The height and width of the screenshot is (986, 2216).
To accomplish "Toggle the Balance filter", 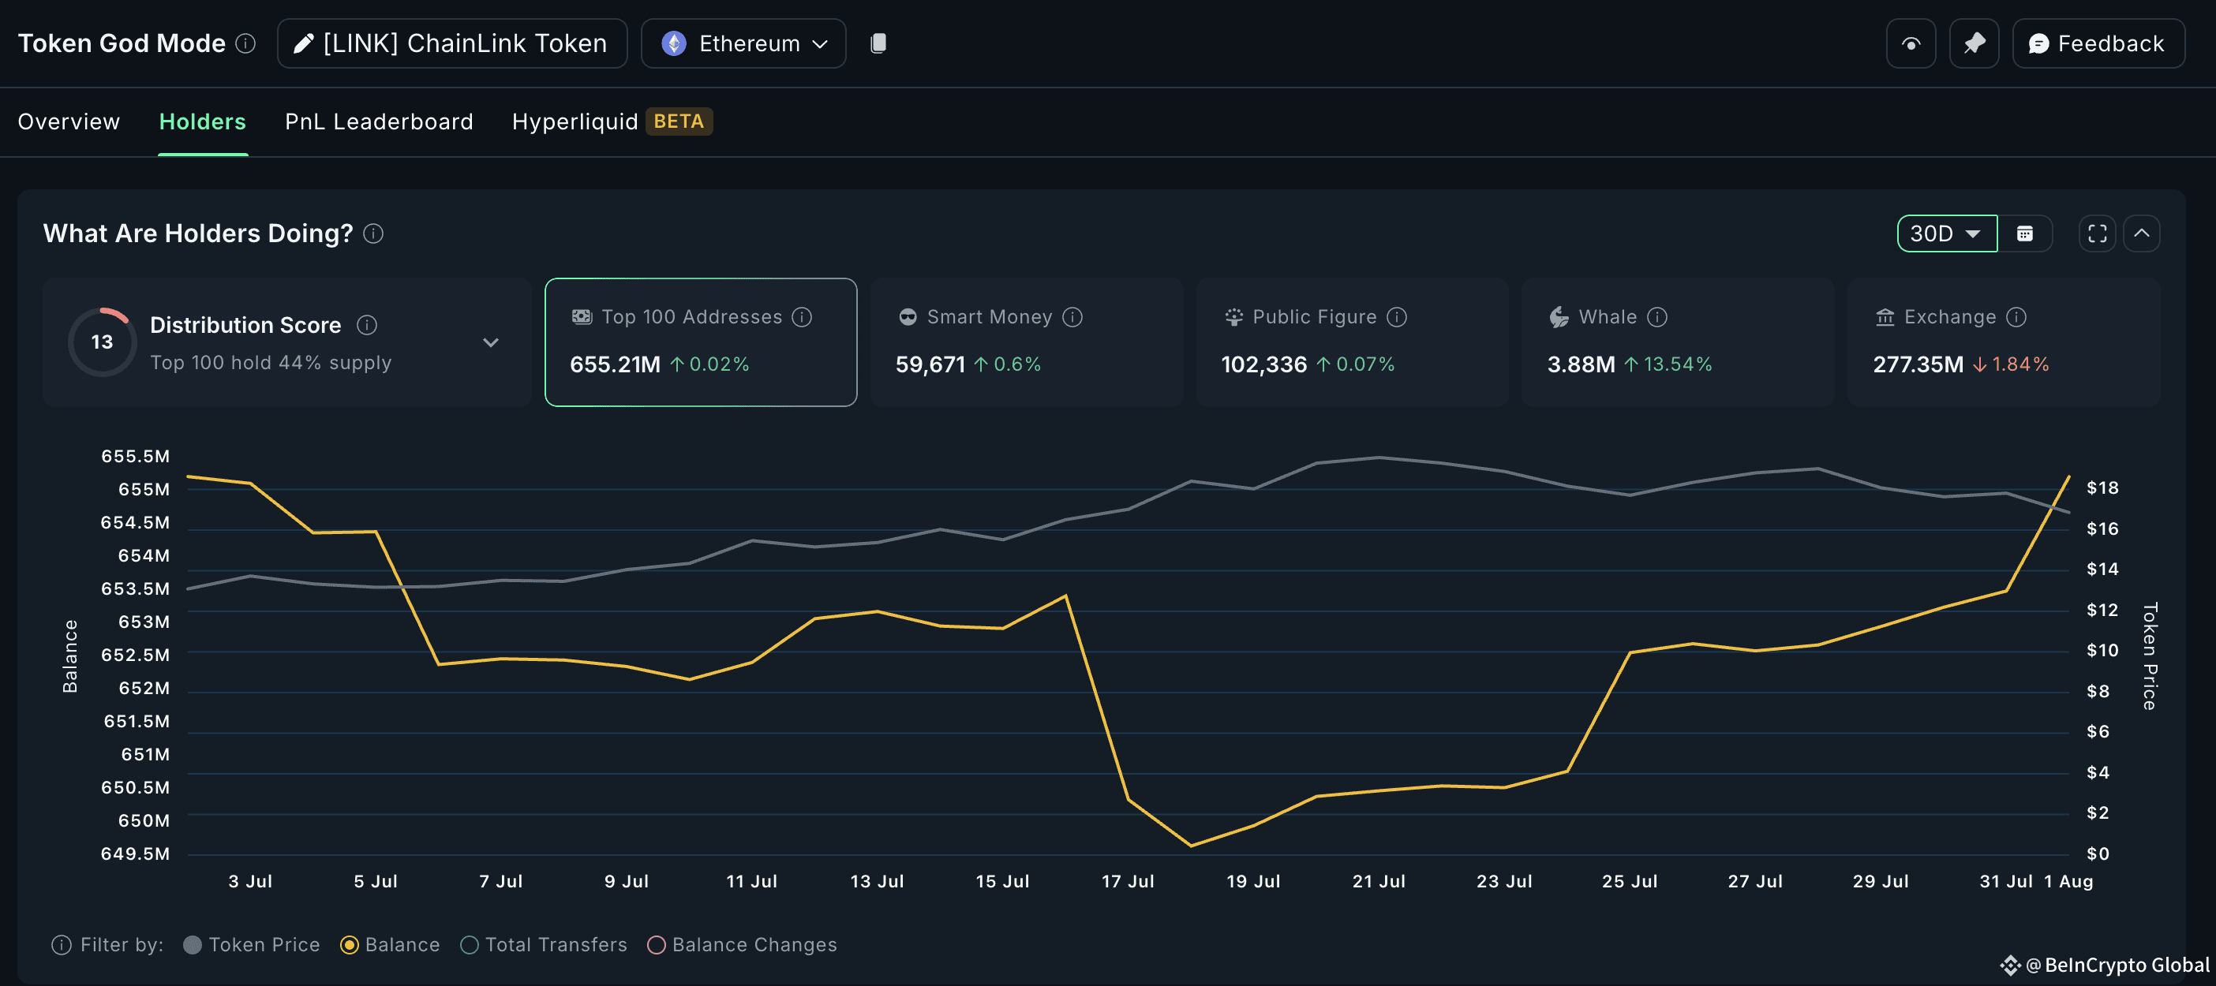I will (x=390, y=944).
